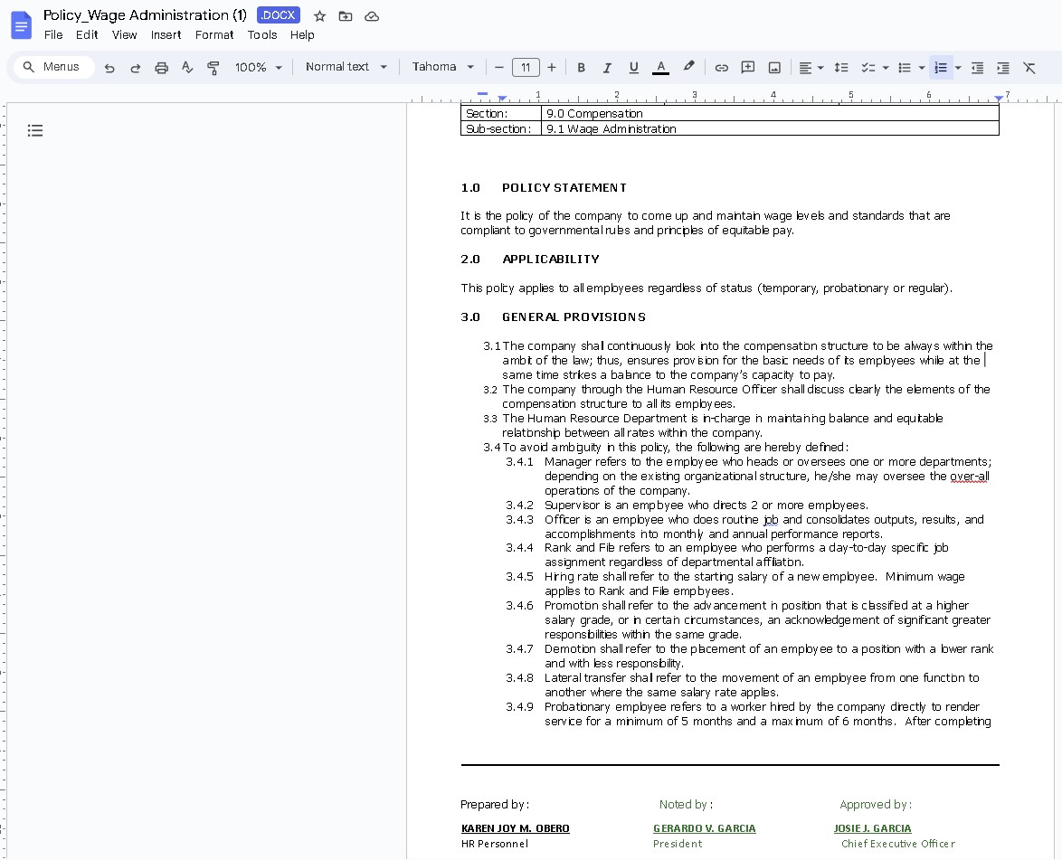This screenshot has width=1062, height=860.
Task: Click the name KAREN JOY M. OBERO
Action: [x=516, y=828]
